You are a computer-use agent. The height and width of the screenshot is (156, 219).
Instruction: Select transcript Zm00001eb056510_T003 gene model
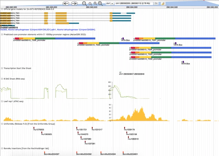[66, 18]
